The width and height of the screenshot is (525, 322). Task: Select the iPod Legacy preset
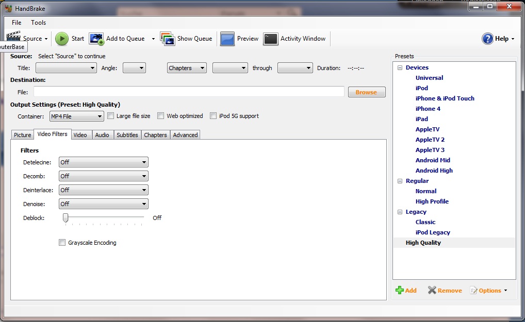[x=433, y=232]
